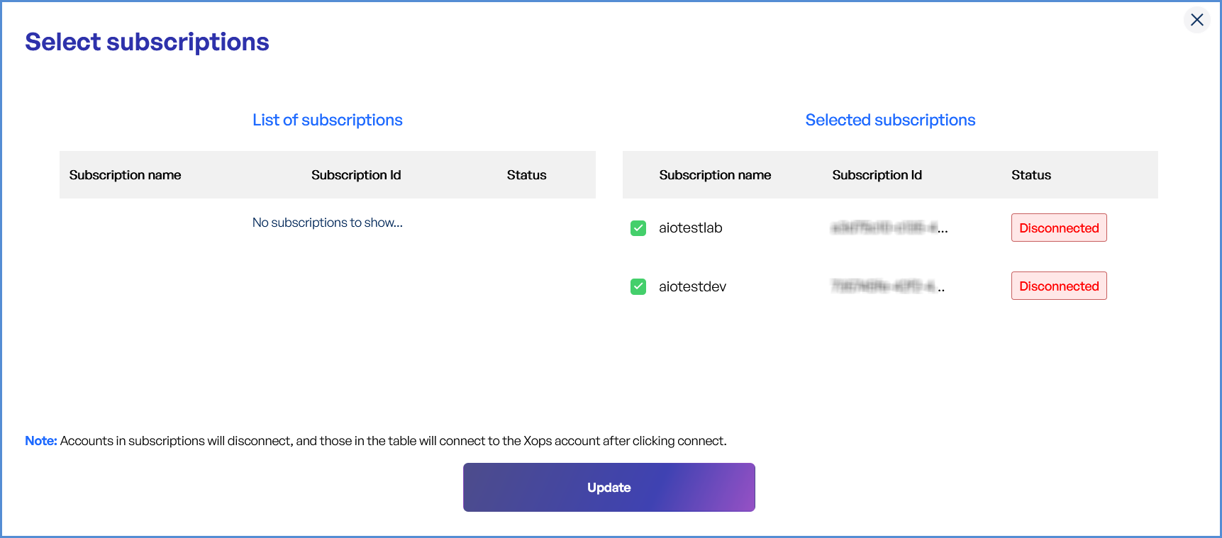Click Subscription name header in List of subscriptions
This screenshot has height=538, width=1222.
coord(125,175)
